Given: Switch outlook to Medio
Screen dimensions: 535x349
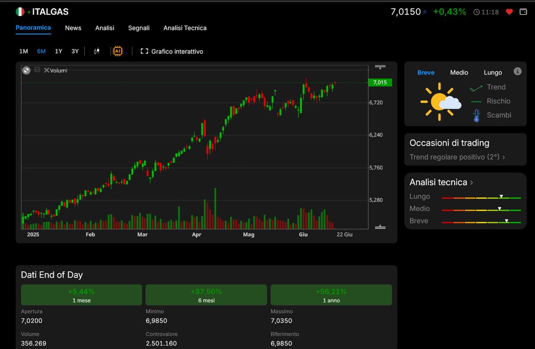Looking at the screenshot, I should coord(459,72).
